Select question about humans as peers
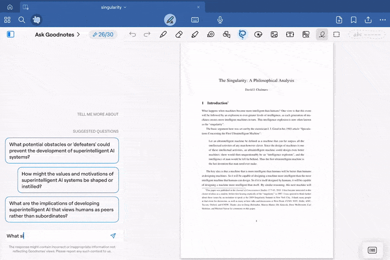Screen dimensions: 390x260 tap(62, 210)
